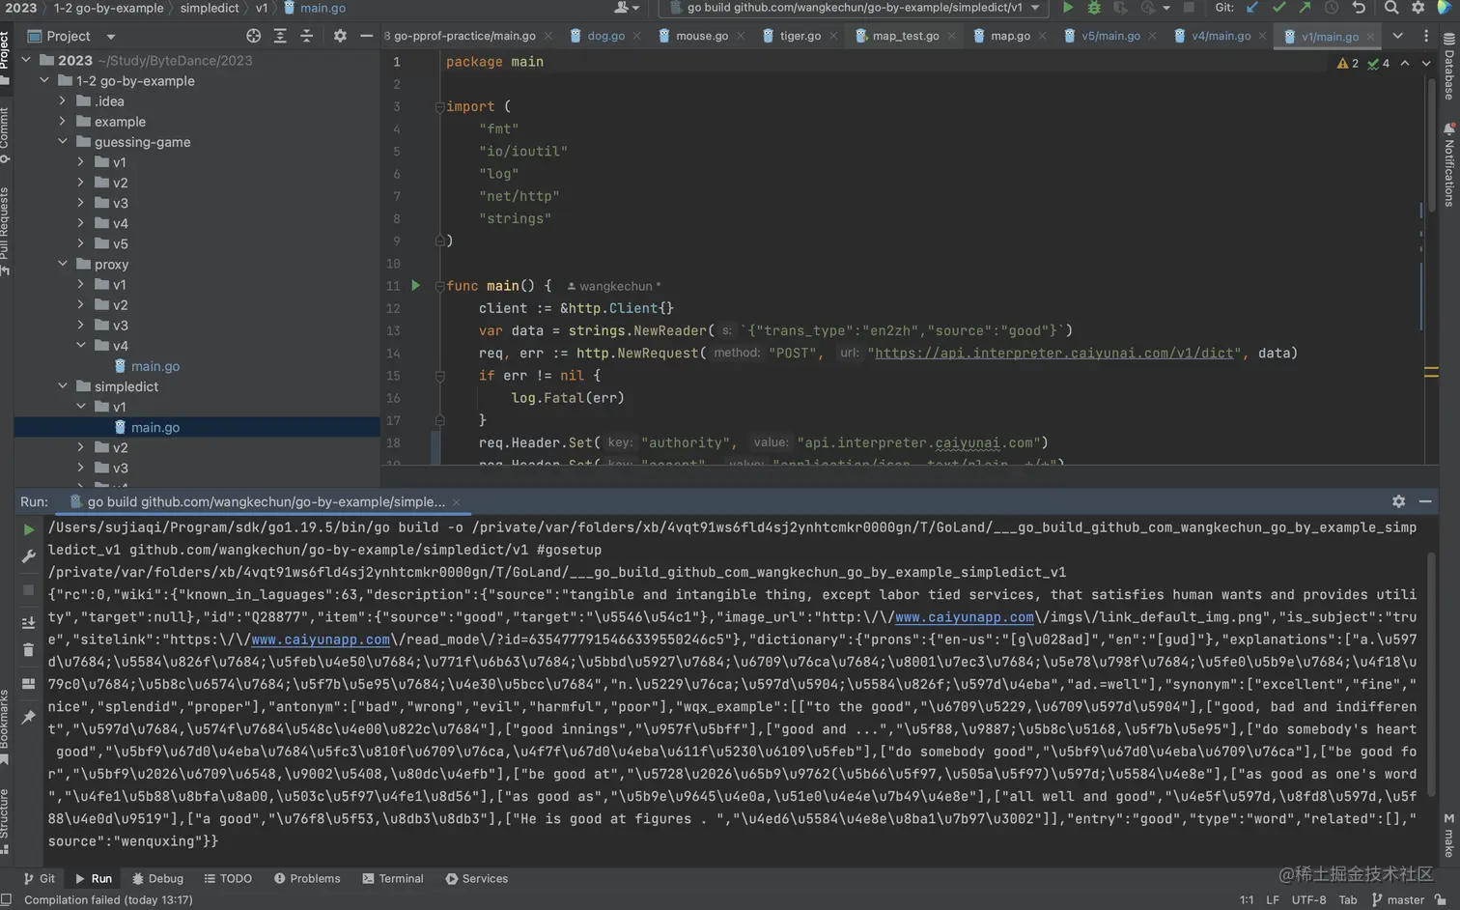The height and width of the screenshot is (910, 1460).
Task: Click the warnings count indicator in editor
Action: pos(1348,64)
